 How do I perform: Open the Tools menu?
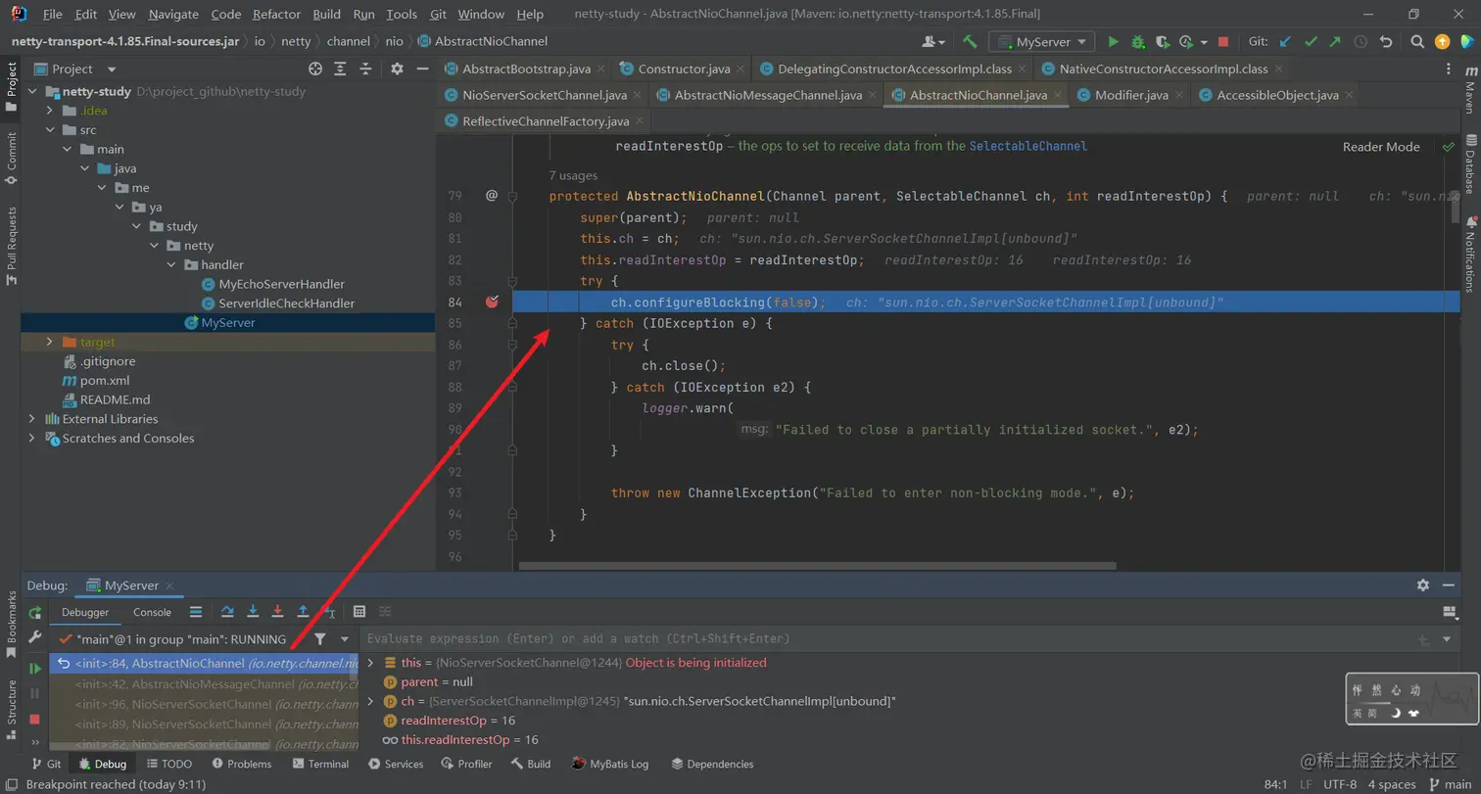pos(402,15)
